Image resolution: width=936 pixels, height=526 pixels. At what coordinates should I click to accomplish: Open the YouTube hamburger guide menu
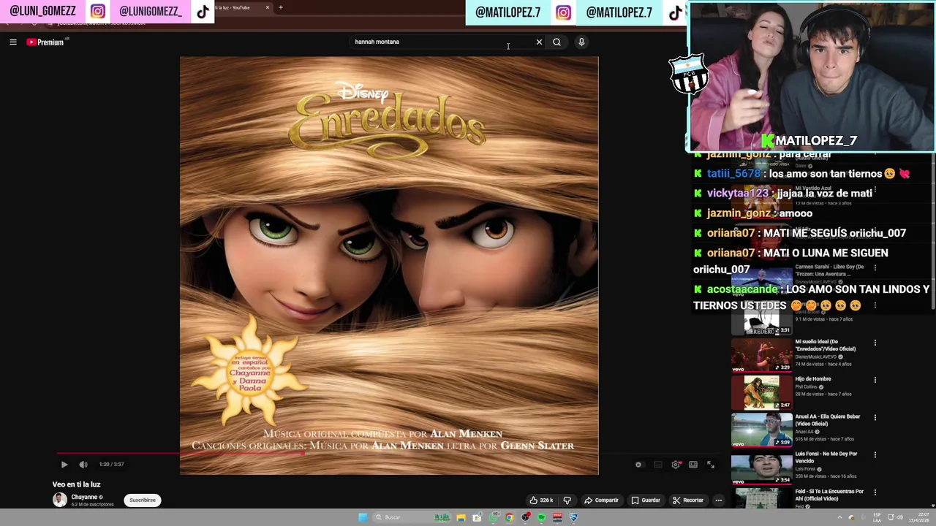(12, 42)
